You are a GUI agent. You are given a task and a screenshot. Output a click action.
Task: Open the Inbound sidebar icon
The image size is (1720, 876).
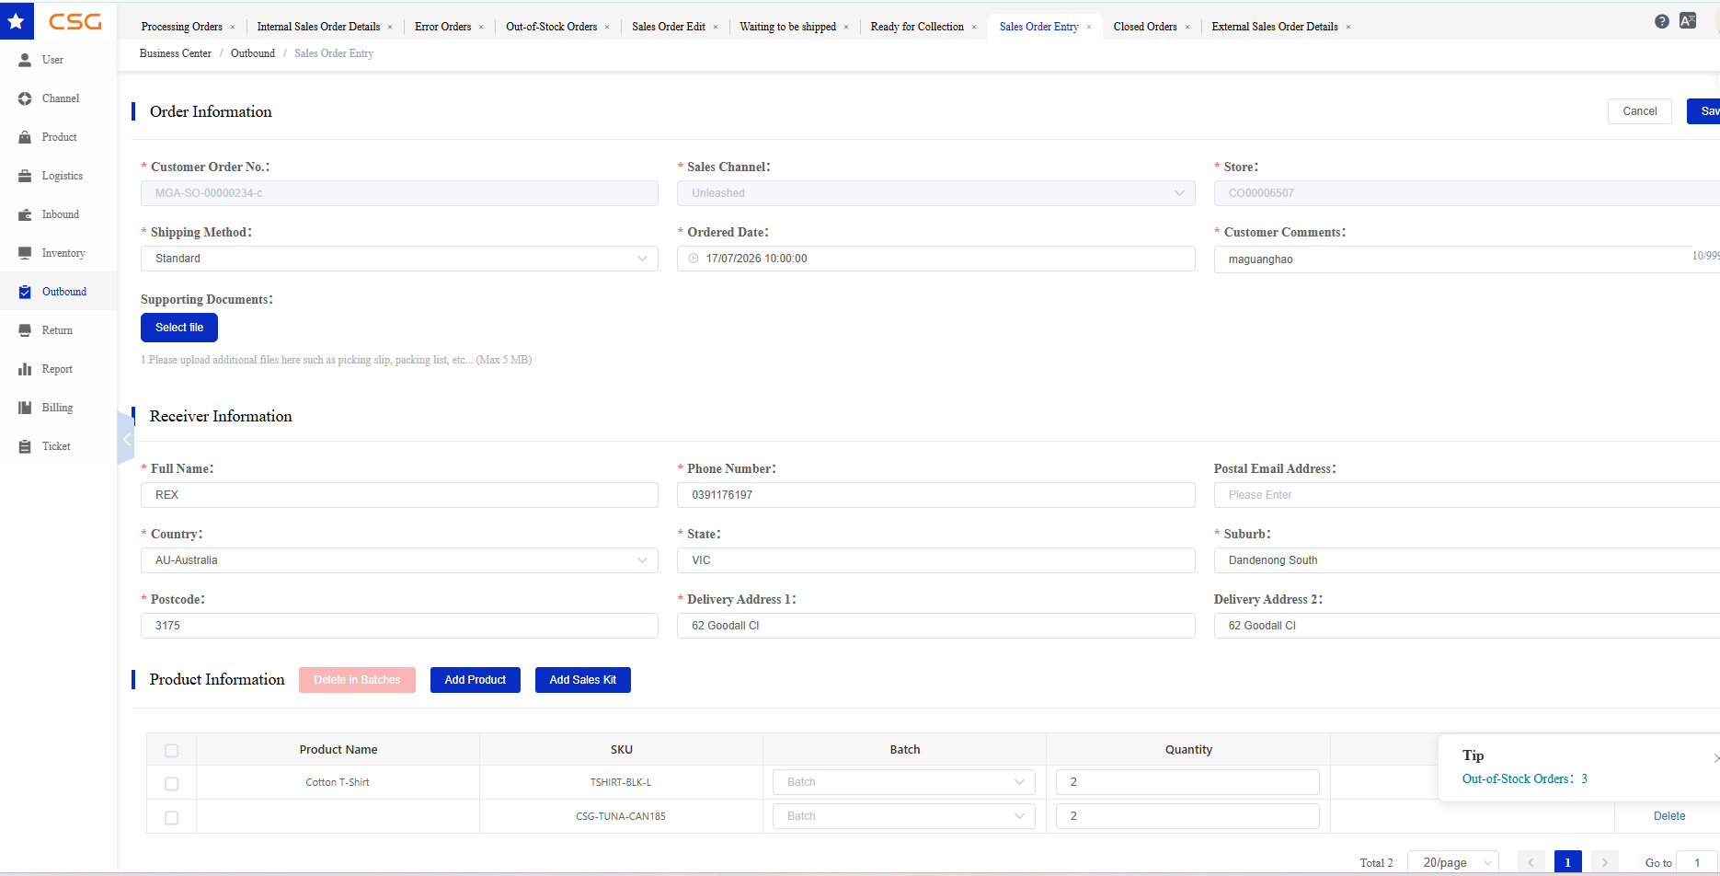[25, 214]
